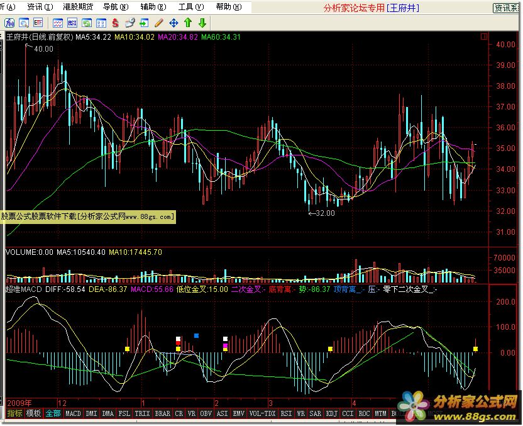This screenshot has width=523, height=426.
Task: Click the MA10:34.02 moving average label
Action: (x=135, y=36)
